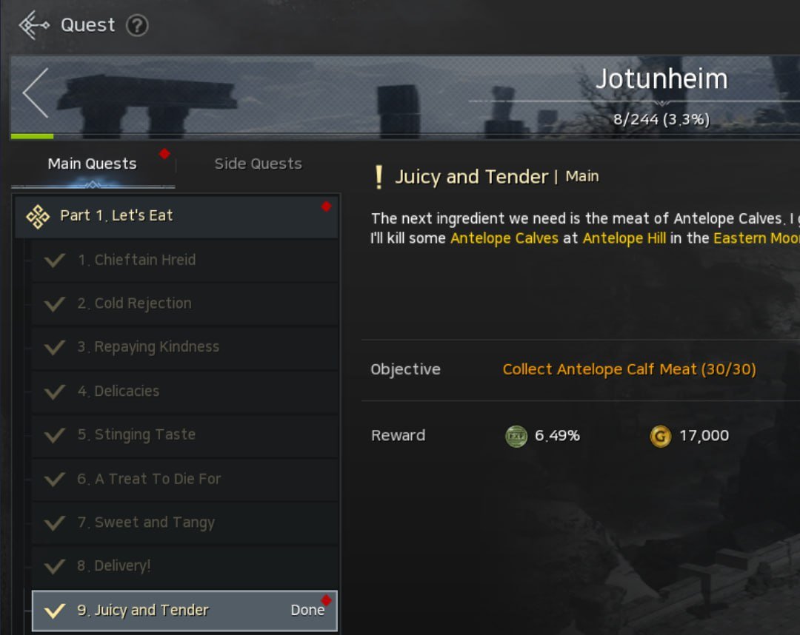Click the knot icon for Part 1 Let's Eat
This screenshot has width=800, height=635.
38,217
